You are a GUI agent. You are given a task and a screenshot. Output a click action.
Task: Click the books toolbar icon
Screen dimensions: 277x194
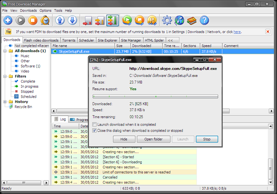(191, 20)
